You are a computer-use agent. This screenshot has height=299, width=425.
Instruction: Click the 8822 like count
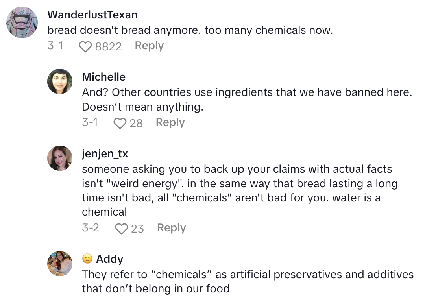(108, 47)
